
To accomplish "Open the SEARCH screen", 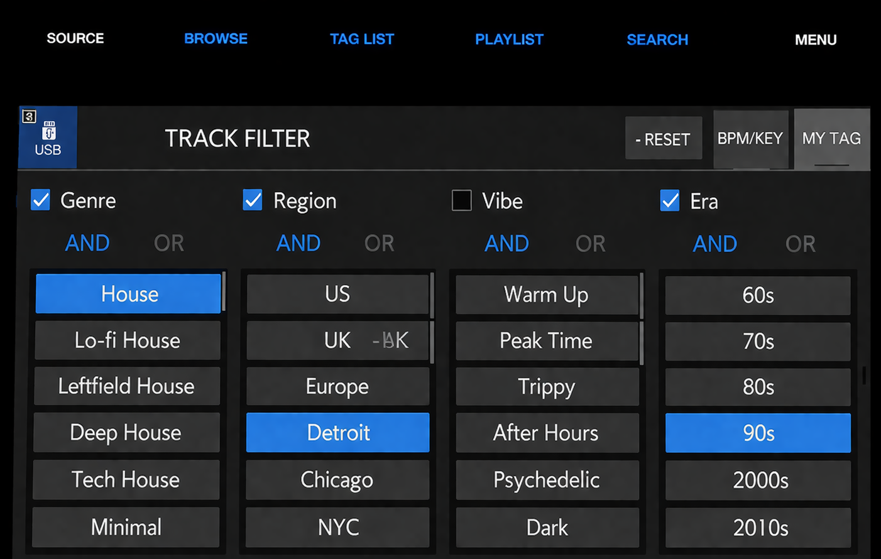I will pos(657,40).
